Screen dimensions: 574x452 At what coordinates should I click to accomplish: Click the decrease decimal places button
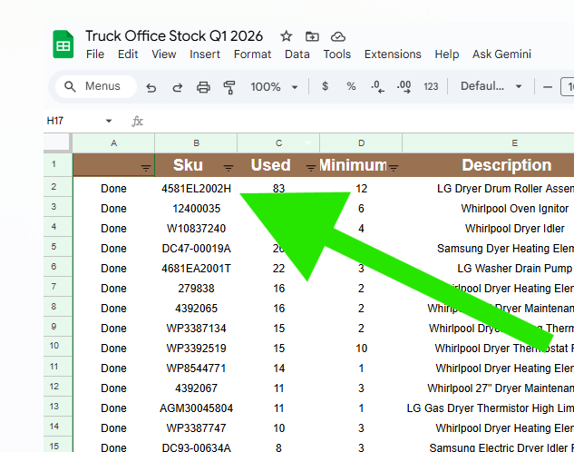coord(377,87)
